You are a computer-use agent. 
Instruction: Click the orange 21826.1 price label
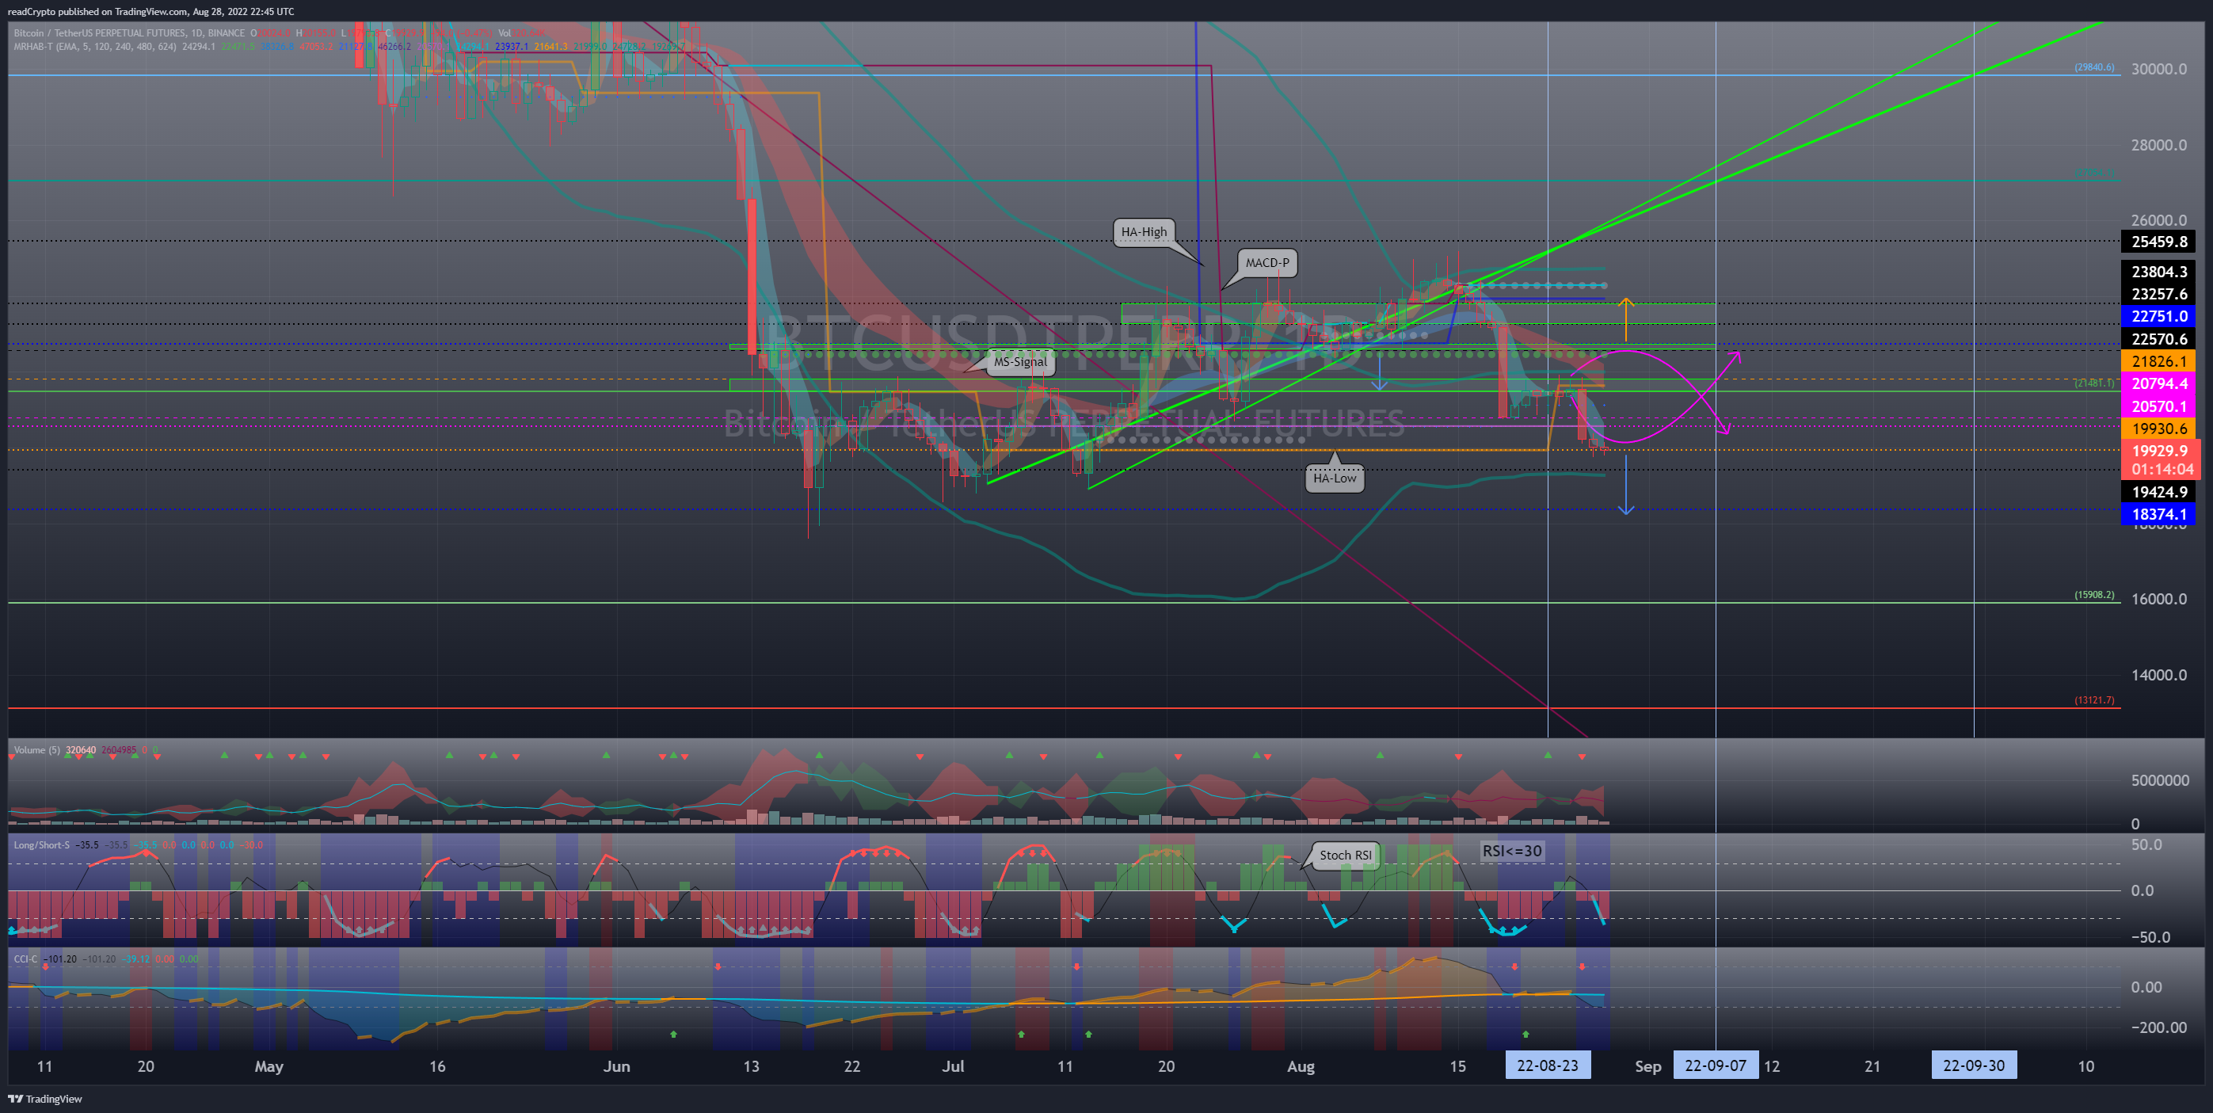pyautogui.click(x=2158, y=361)
